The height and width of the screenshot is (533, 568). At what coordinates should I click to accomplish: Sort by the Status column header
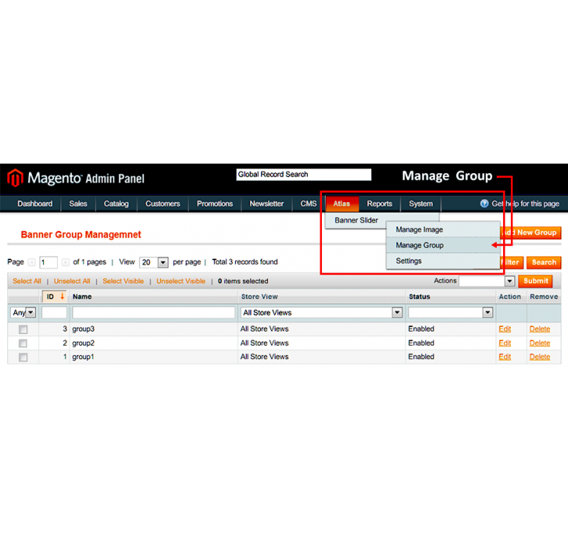[x=419, y=297]
